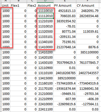Image resolution: width=101 pixels, height=112 pixels.
Task: Click PY amount 75190.91
Action: pos(65,42)
